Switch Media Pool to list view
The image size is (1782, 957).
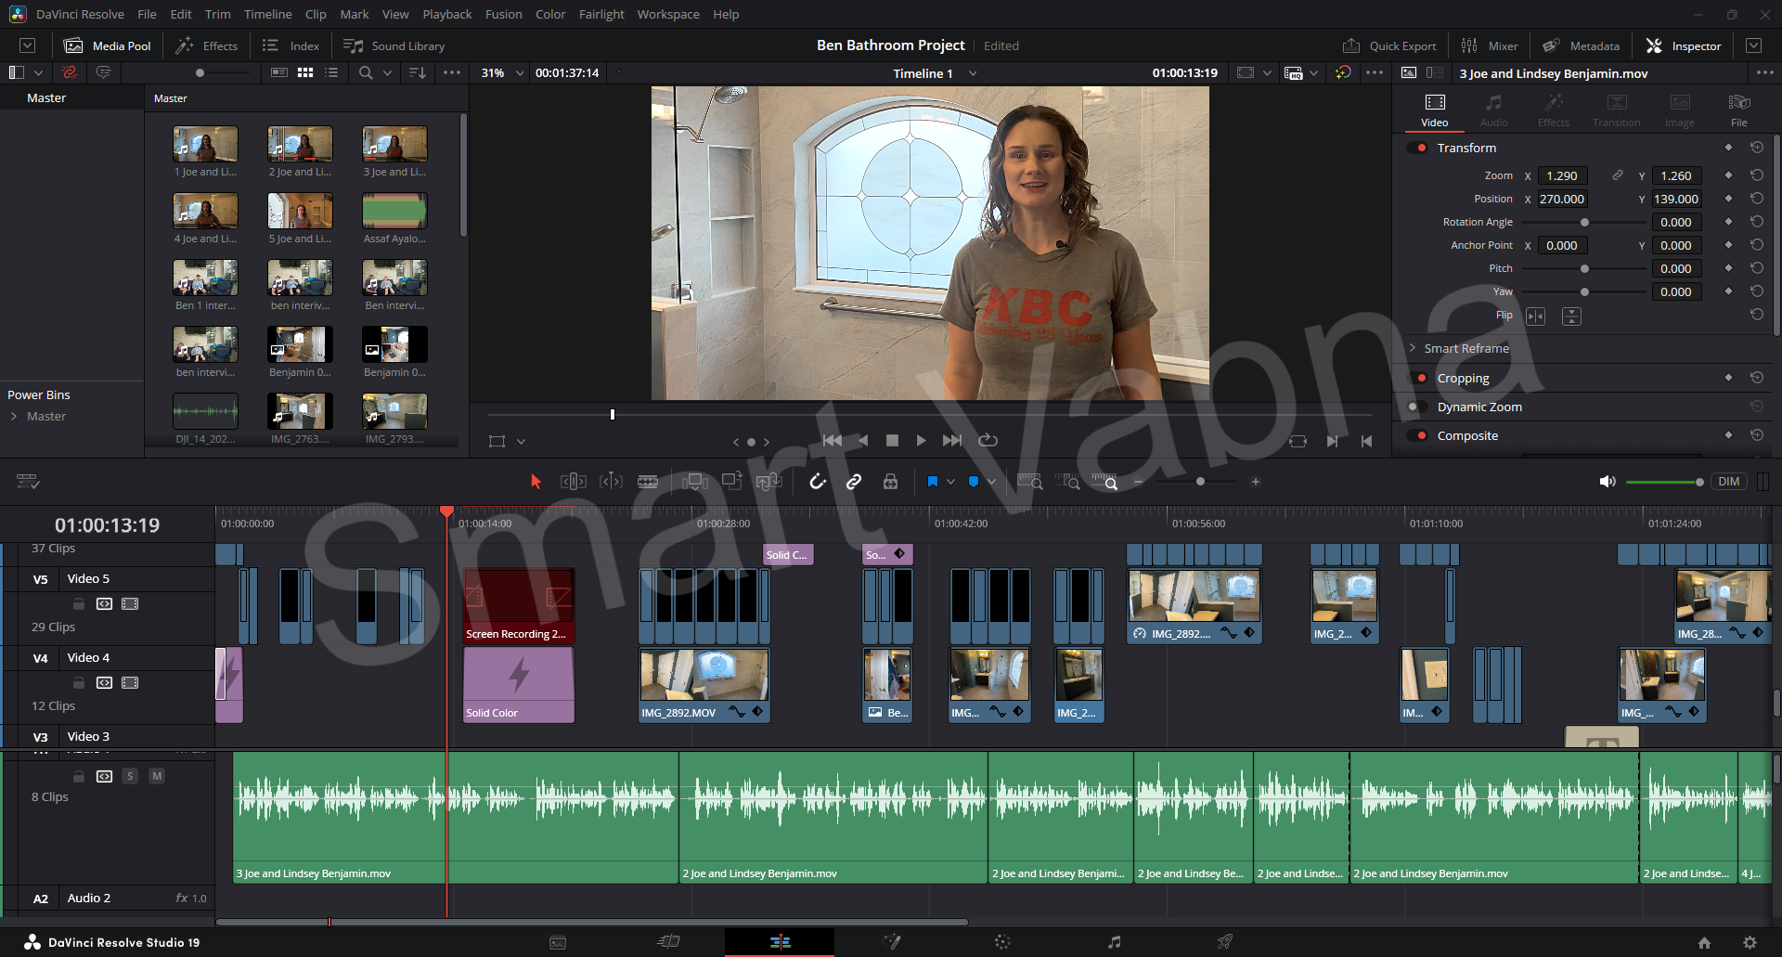pyautogui.click(x=331, y=72)
